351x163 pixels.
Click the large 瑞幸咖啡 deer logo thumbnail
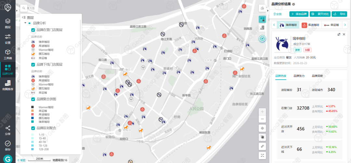282,44
